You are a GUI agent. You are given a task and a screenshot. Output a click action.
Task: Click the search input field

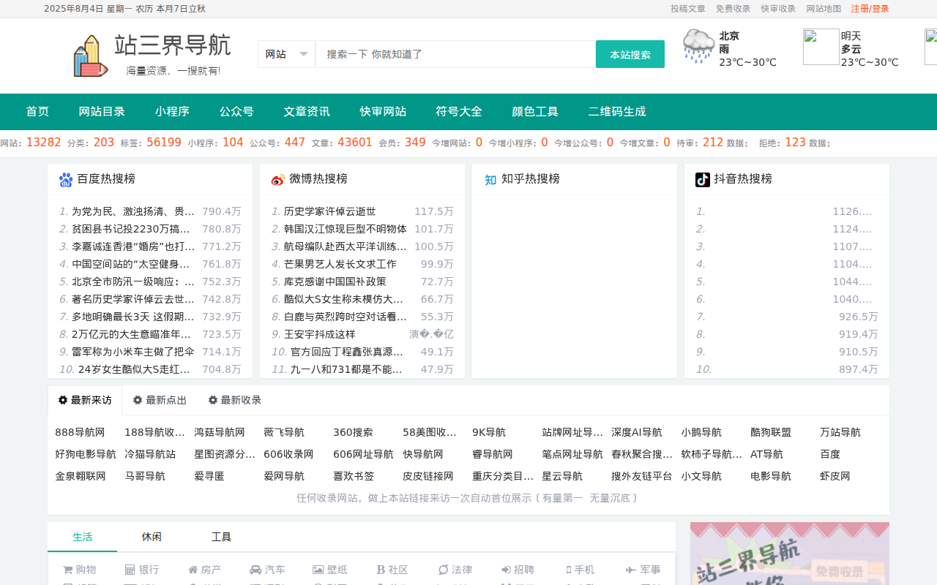[455, 54]
